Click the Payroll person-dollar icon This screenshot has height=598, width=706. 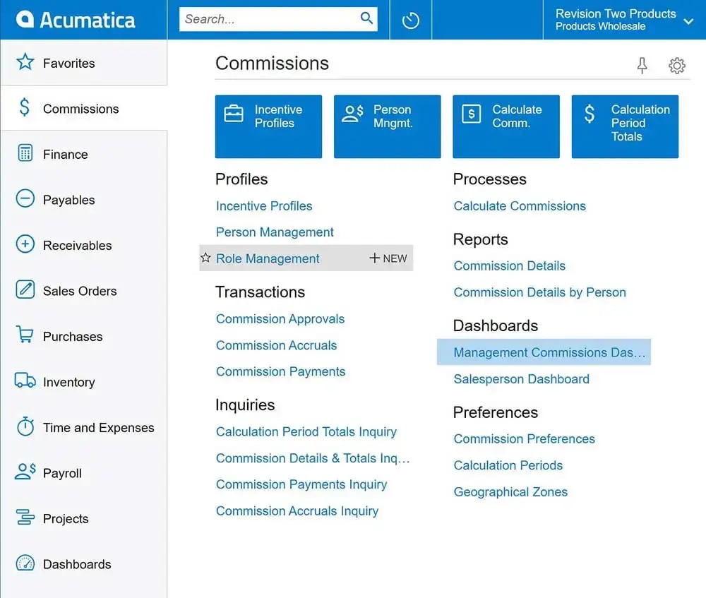pos(25,471)
